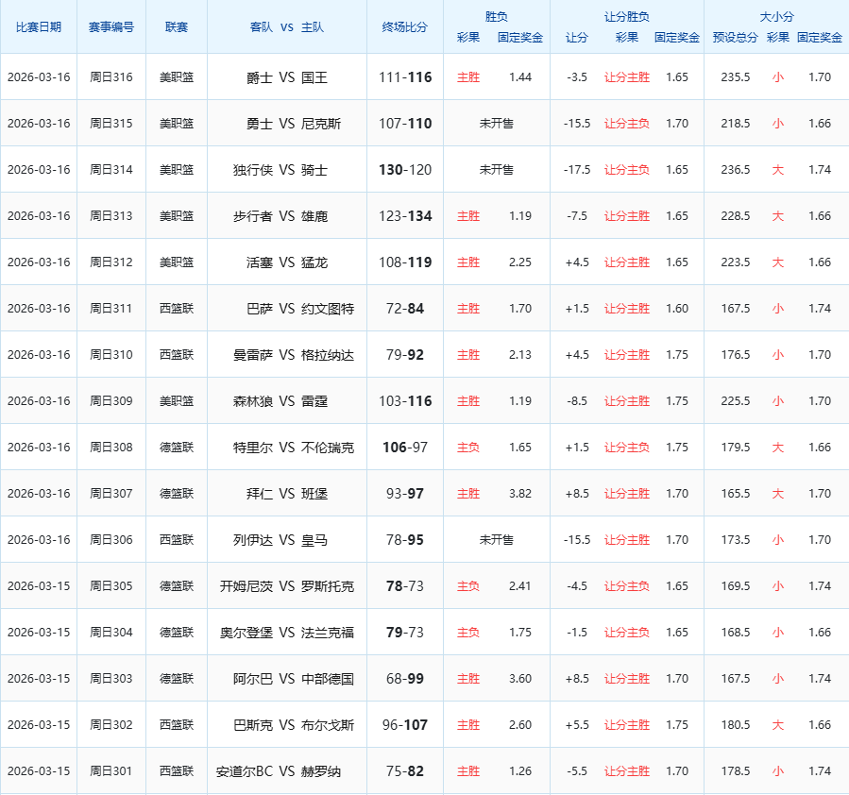The width and height of the screenshot is (849, 795).
Task: Click 主负 result for 特里尔 VS 不伦瑞克
Action: 468,448
